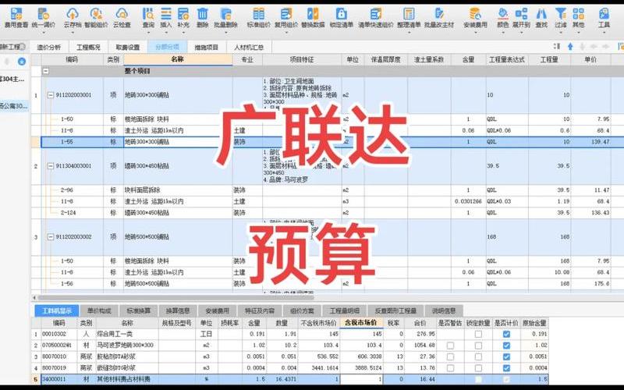Click the 插入 insert icon

[x=166, y=14]
